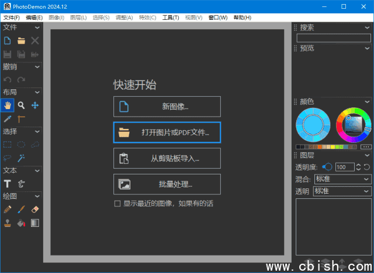Collapse the 文件 tool panel chevron

coord(37,27)
